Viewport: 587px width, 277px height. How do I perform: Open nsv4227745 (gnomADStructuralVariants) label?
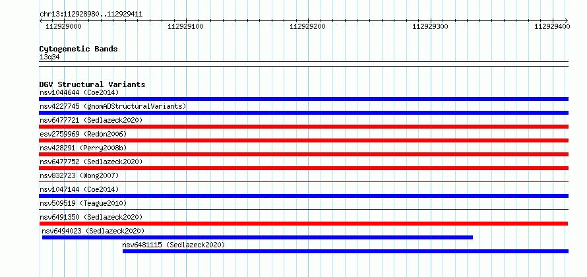[x=113, y=106]
